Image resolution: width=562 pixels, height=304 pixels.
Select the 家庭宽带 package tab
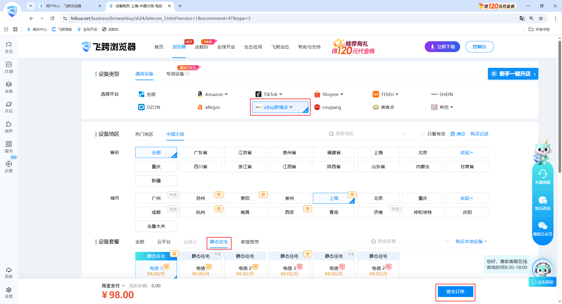(x=250, y=242)
